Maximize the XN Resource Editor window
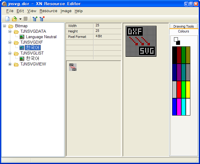200x164 pixels. click(191, 4)
